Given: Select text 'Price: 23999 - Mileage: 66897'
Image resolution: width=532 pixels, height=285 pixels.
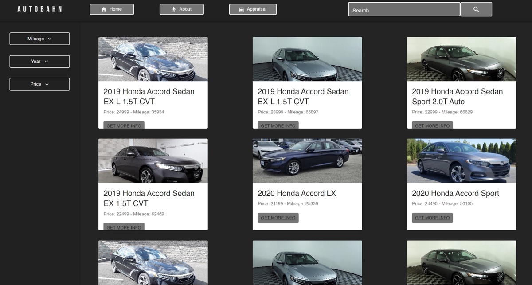Looking at the screenshot, I should 288,112.
